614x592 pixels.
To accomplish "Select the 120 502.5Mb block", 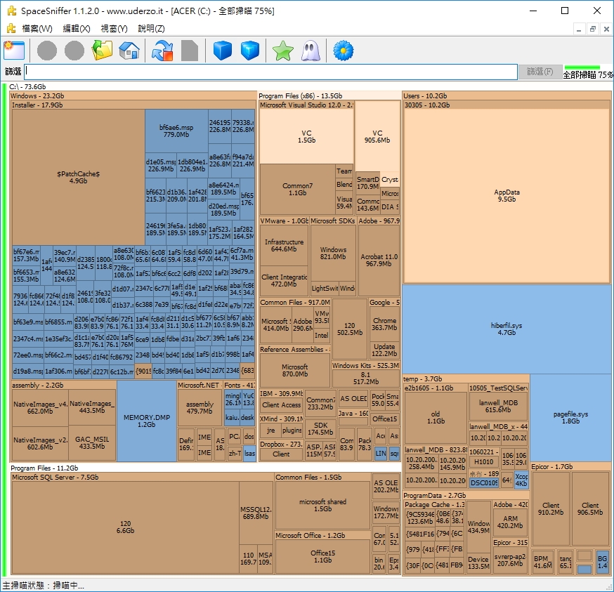I will pyautogui.click(x=350, y=329).
